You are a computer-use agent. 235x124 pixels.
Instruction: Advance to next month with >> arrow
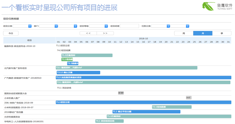click(x=105, y=33)
